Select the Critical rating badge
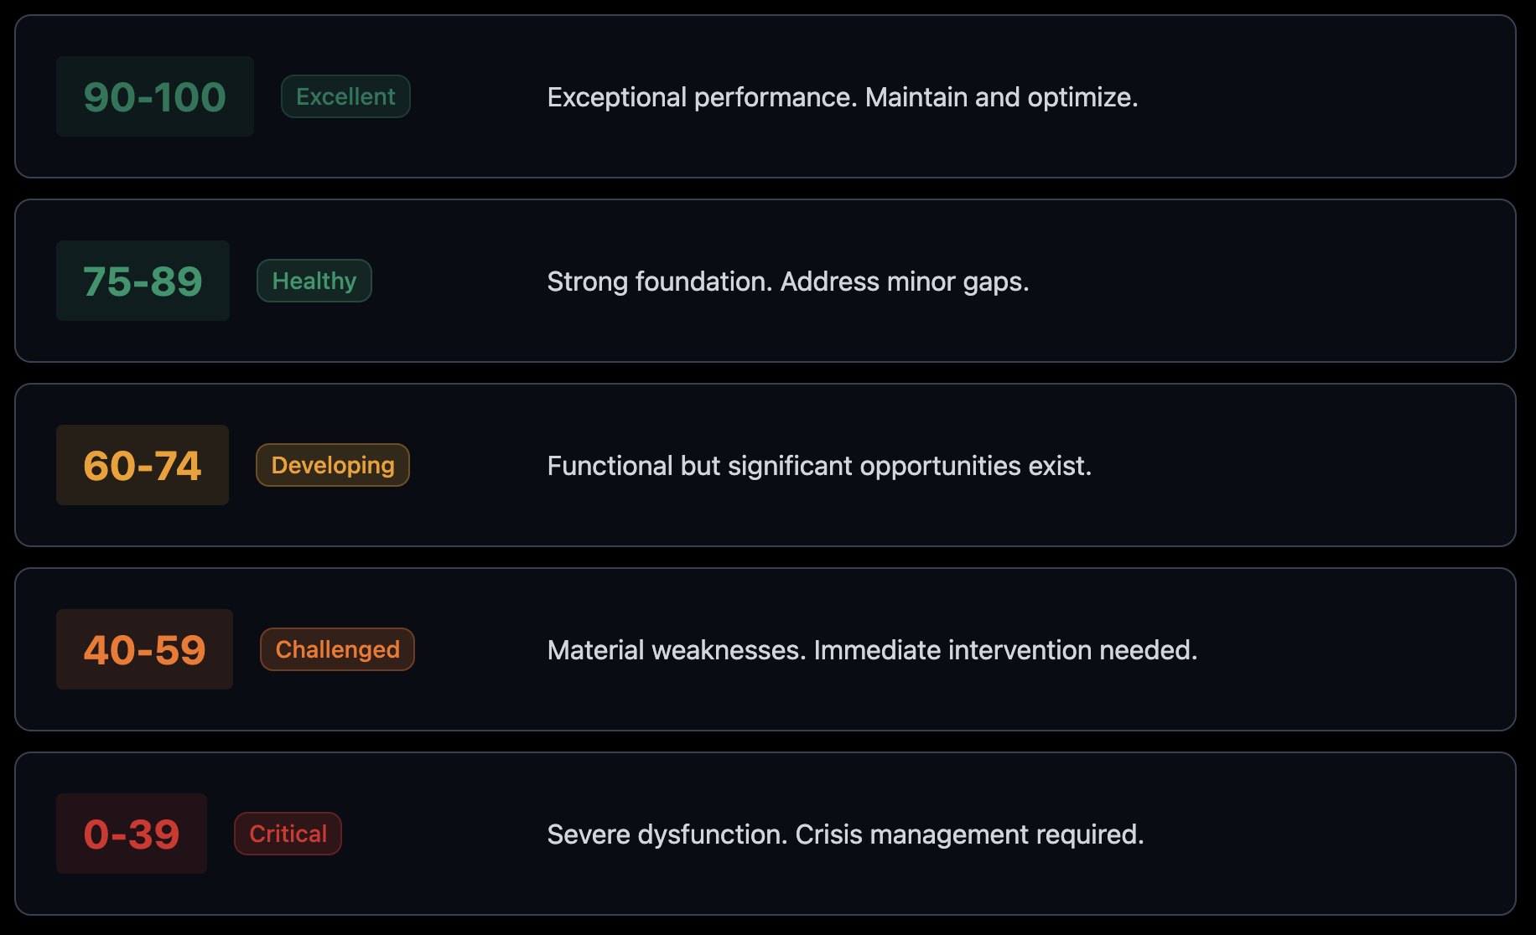Screen dimensions: 1536x935 coord(288,834)
